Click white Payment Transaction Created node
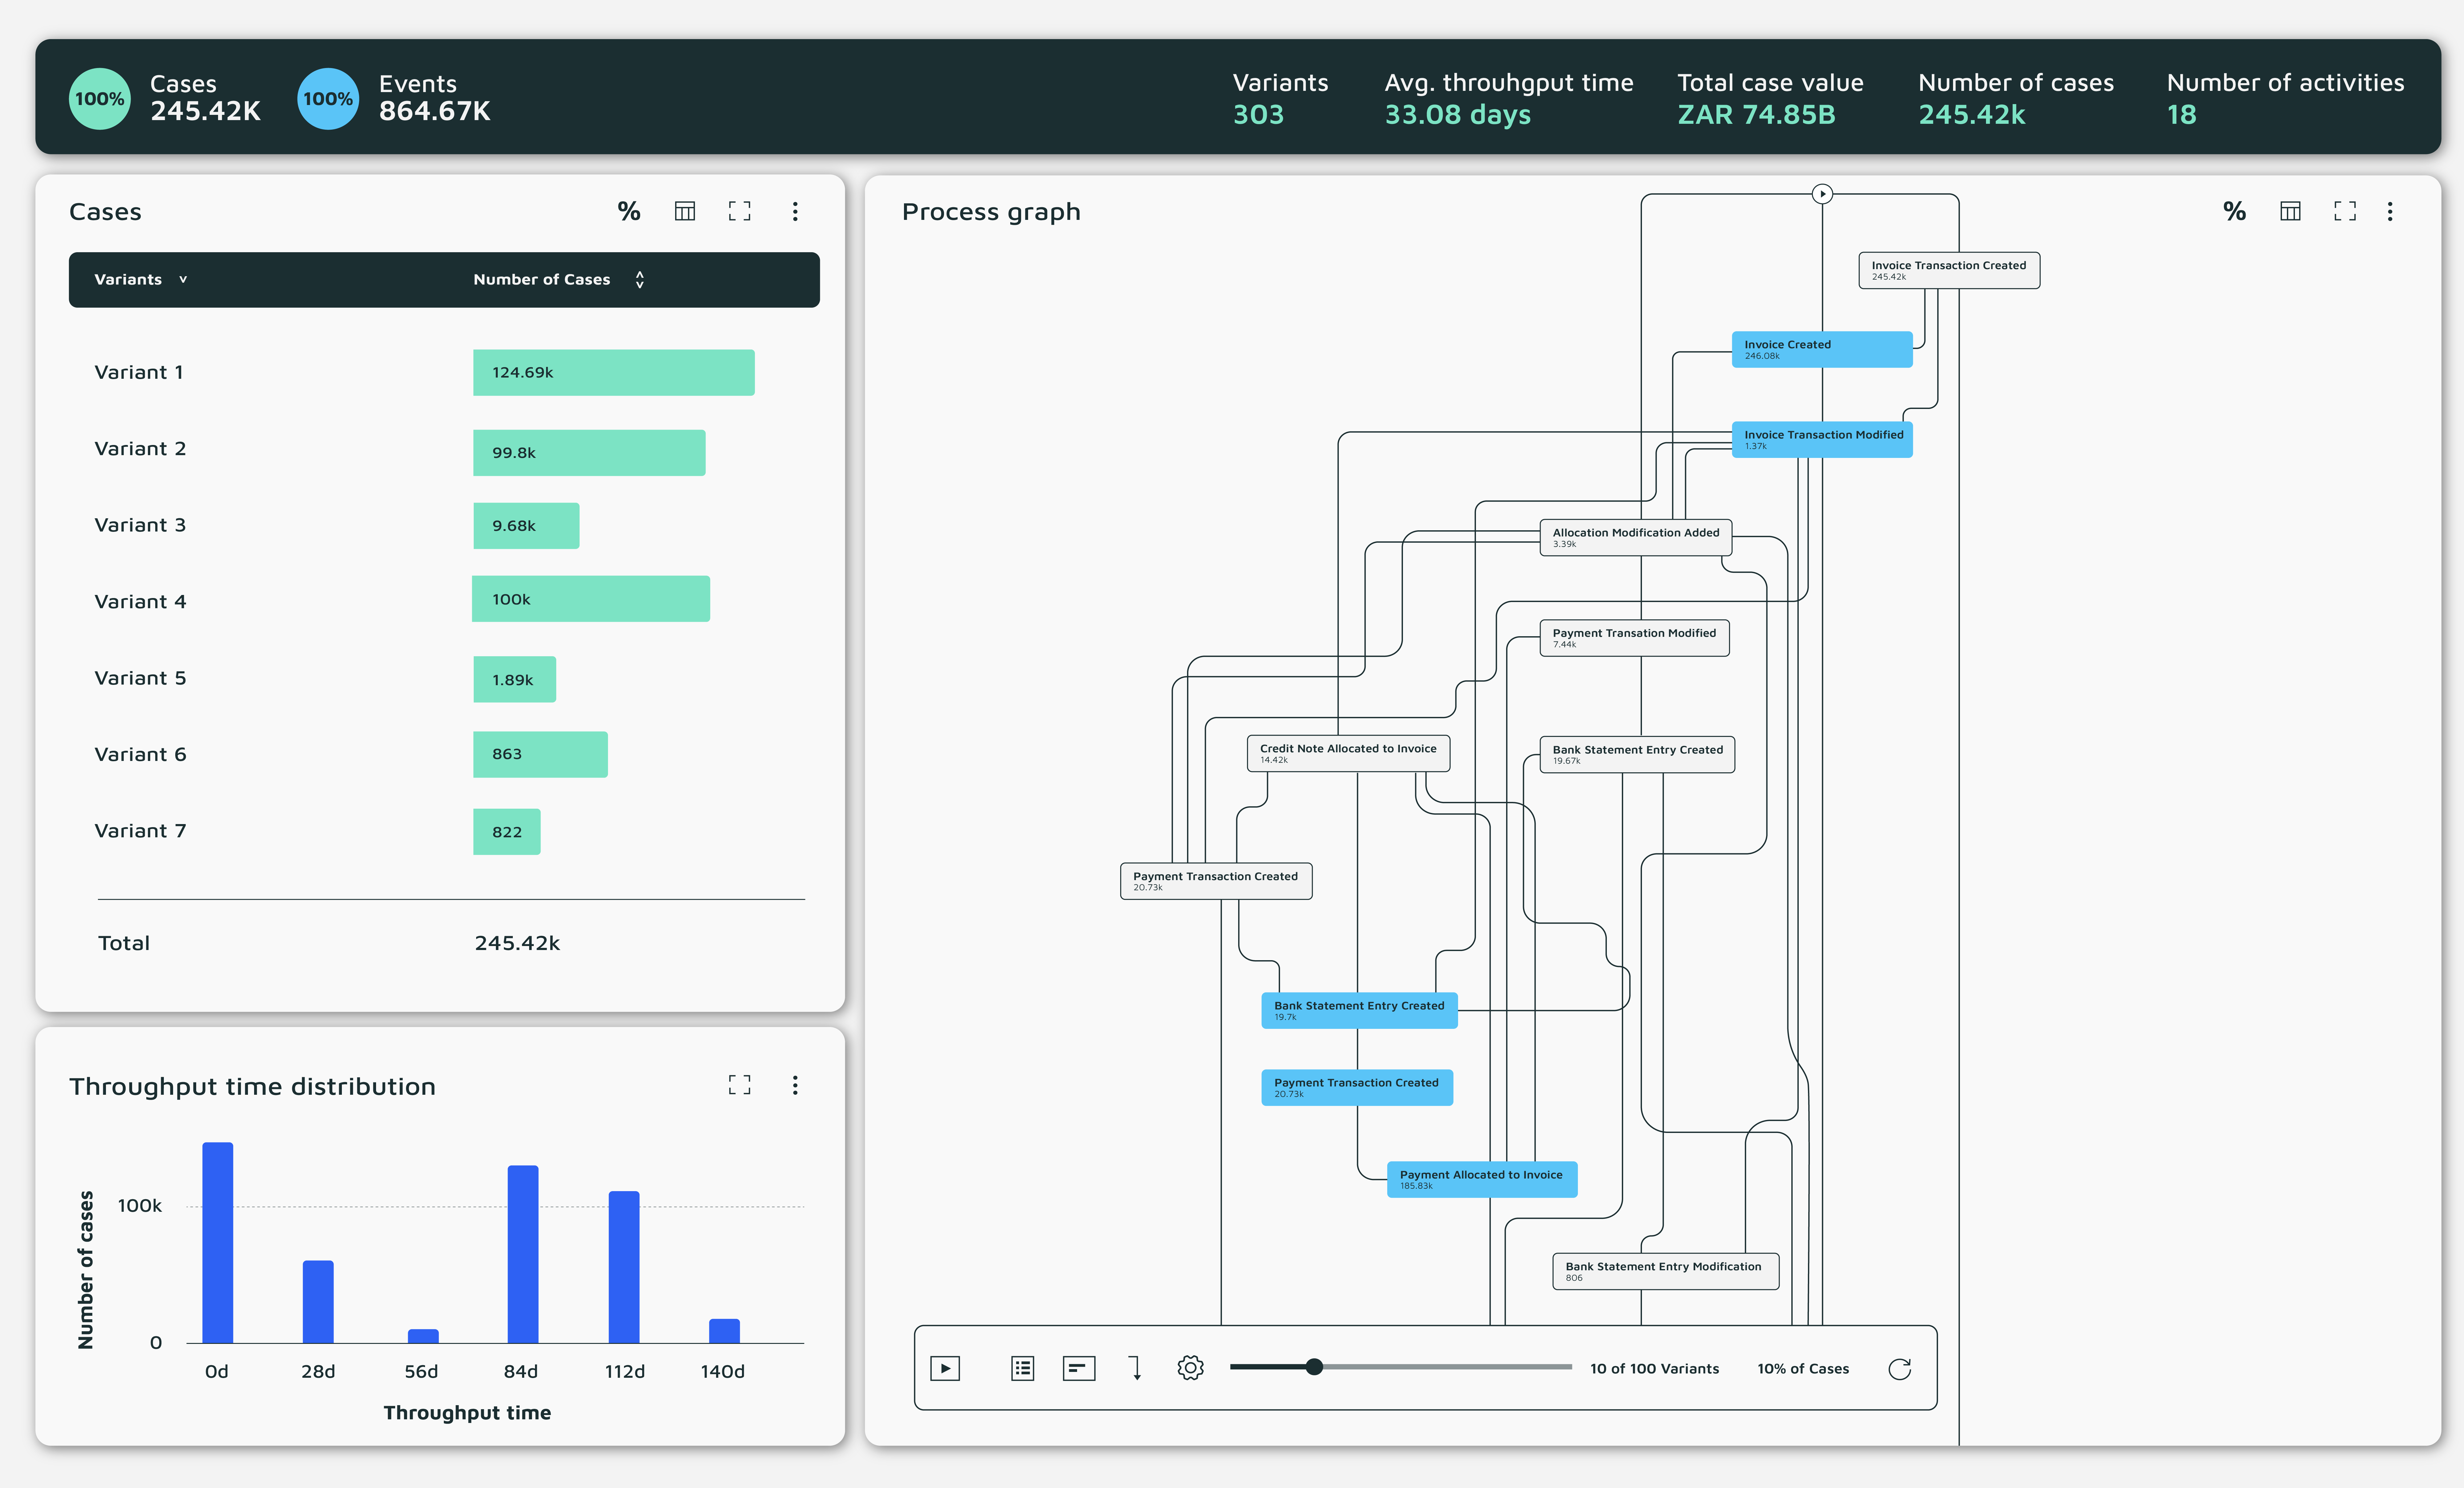The image size is (2464, 1488). click(x=1216, y=881)
